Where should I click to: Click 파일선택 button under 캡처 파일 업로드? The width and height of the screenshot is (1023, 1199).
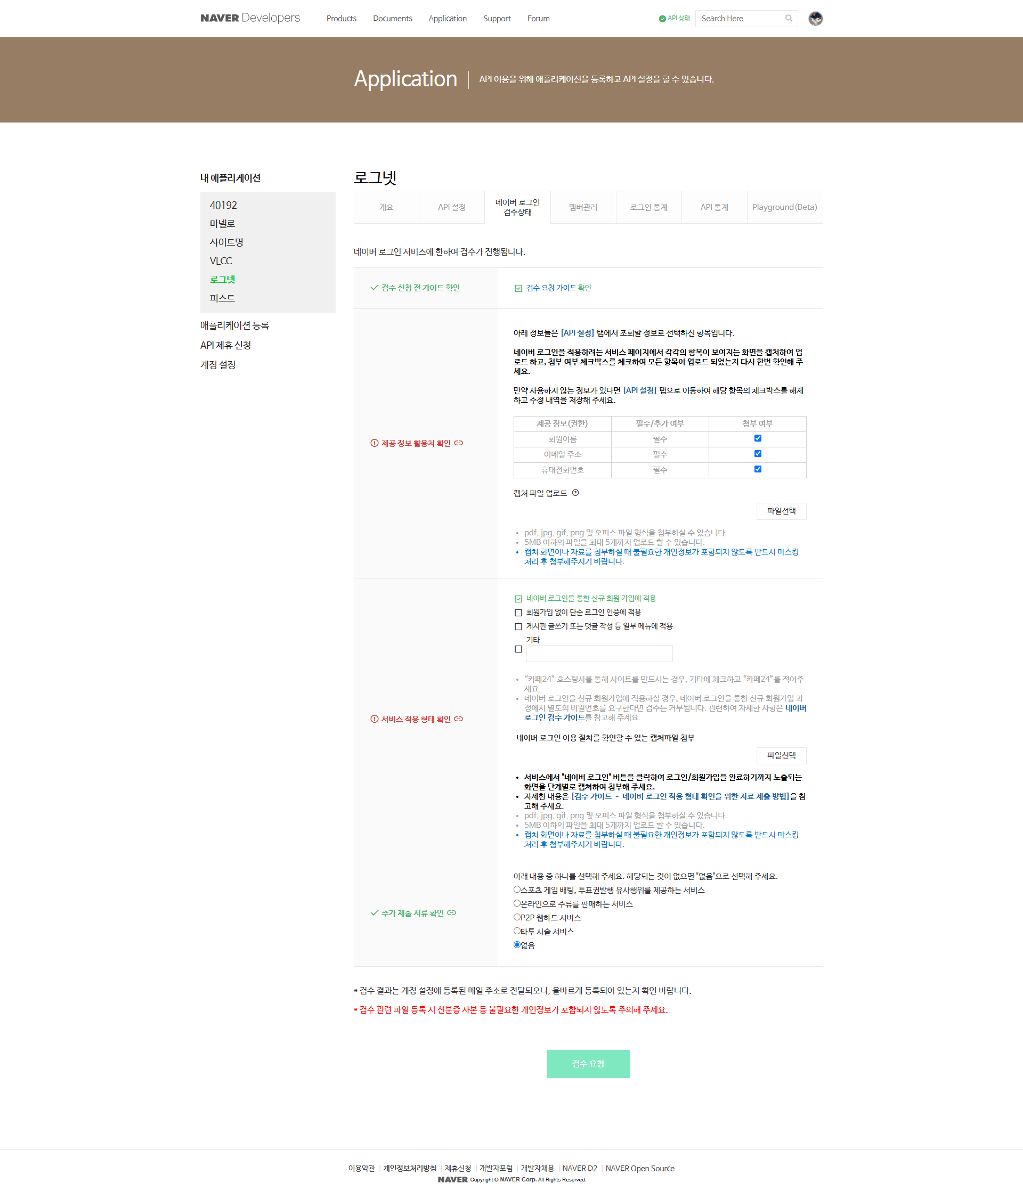tap(781, 511)
